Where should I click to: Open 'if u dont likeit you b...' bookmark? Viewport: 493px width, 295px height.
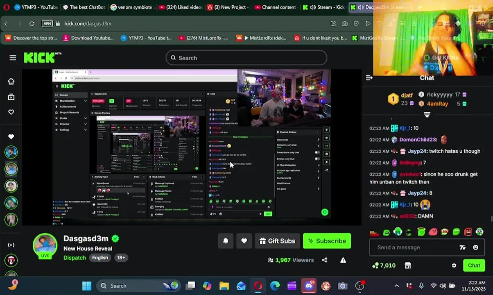pyautogui.click(x=320, y=38)
